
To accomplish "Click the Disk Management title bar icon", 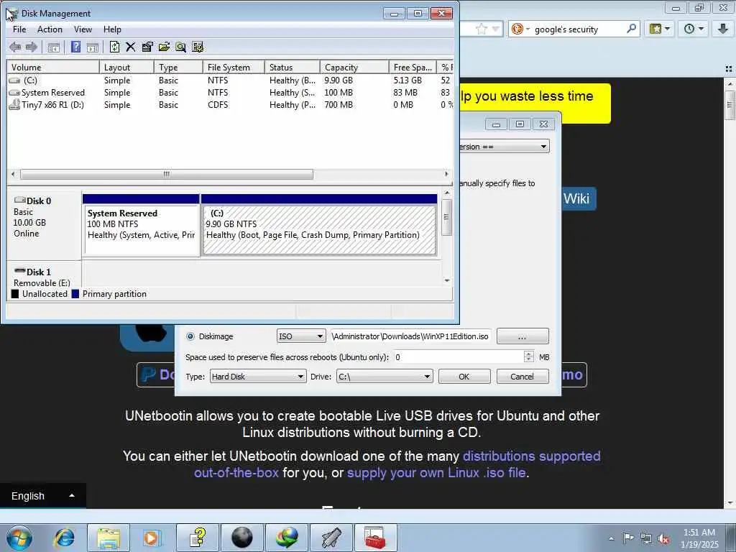I will tap(11, 14).
